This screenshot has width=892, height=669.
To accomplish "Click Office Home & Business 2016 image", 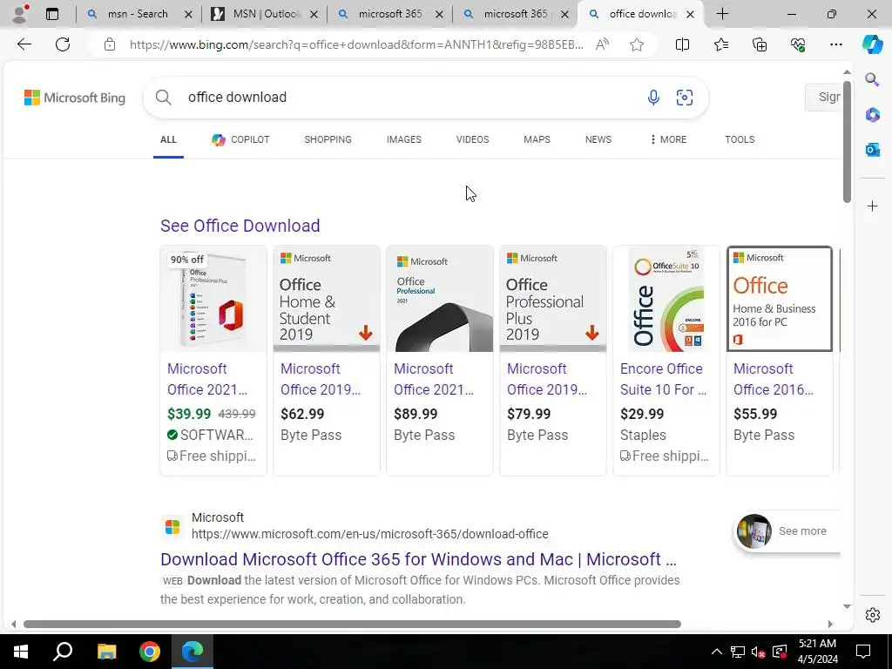I will coord(780,299).
